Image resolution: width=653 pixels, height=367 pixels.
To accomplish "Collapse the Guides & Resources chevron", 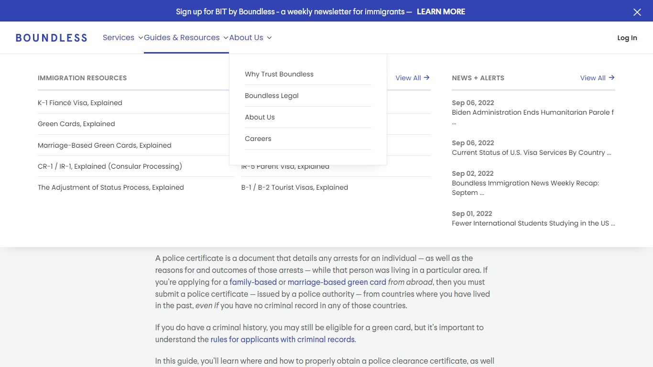I will pos(226,38).
